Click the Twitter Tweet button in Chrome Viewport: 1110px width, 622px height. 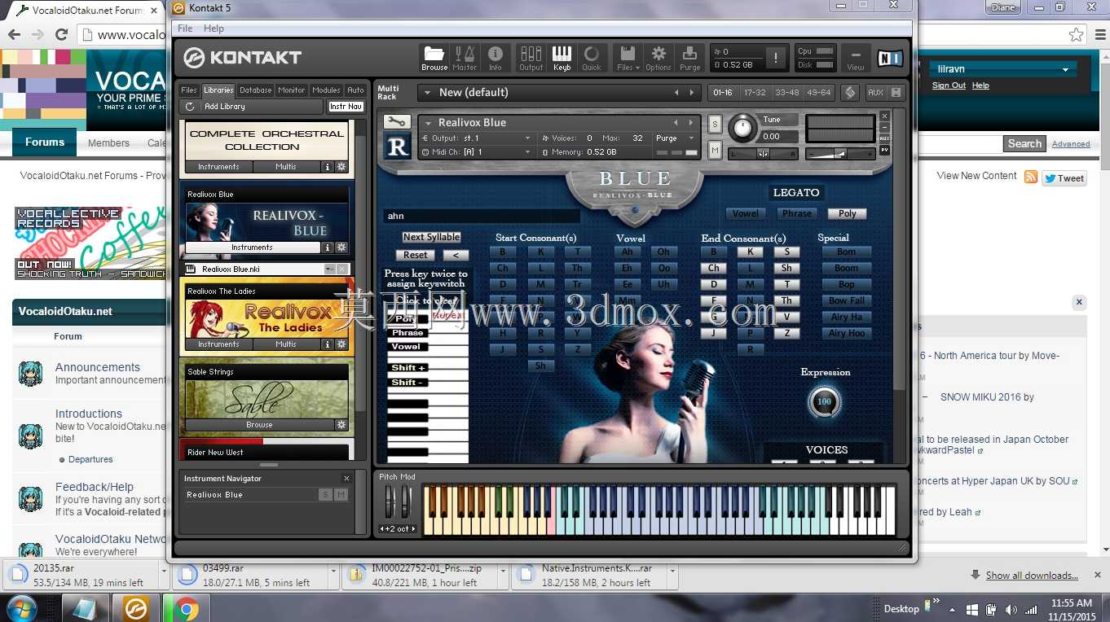(1064, 178)
